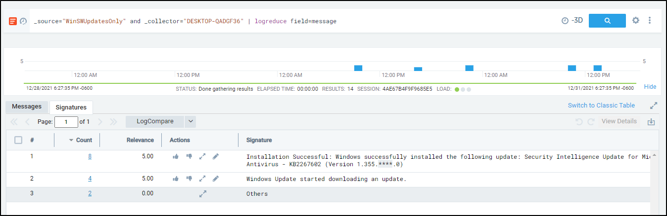Screen dimensions: 667x216
Task: Open the more options kebab menu
Action: [x=650, y=21]
